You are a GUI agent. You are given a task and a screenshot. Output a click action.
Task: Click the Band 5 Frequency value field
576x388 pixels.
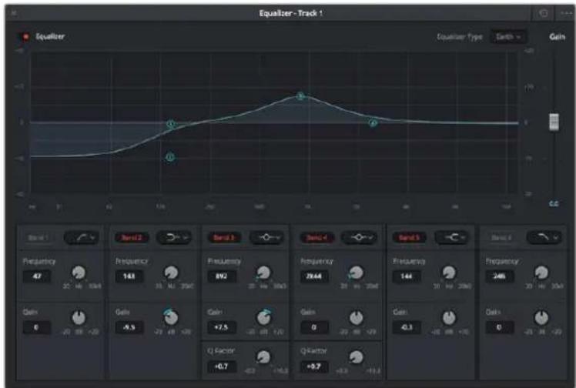coord(407,276)
